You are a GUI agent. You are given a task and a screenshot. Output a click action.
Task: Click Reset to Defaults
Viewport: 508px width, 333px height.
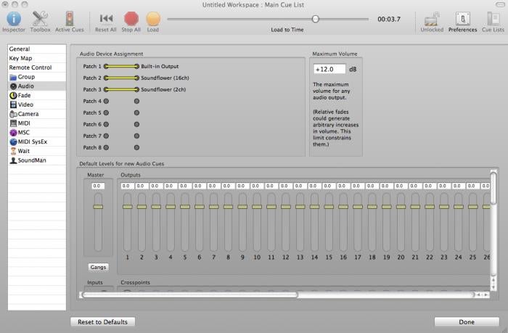coord(103,322)
